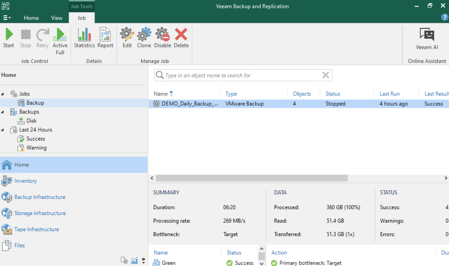Select the Warning item under Last 24 Hours
Image resolution: width=449 pixels, height=266 pixels.
pyautogui.click(x=36, y=148)
